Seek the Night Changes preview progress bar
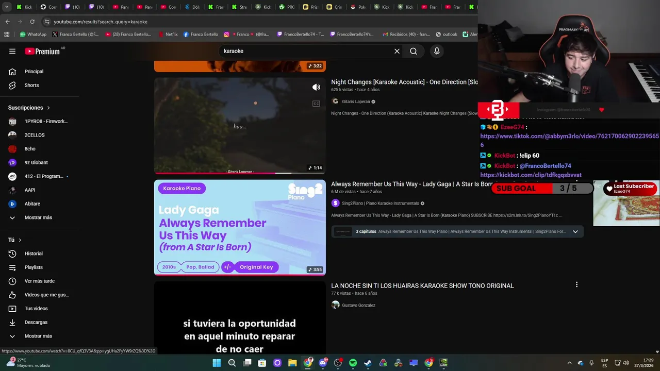 (240, 173)
